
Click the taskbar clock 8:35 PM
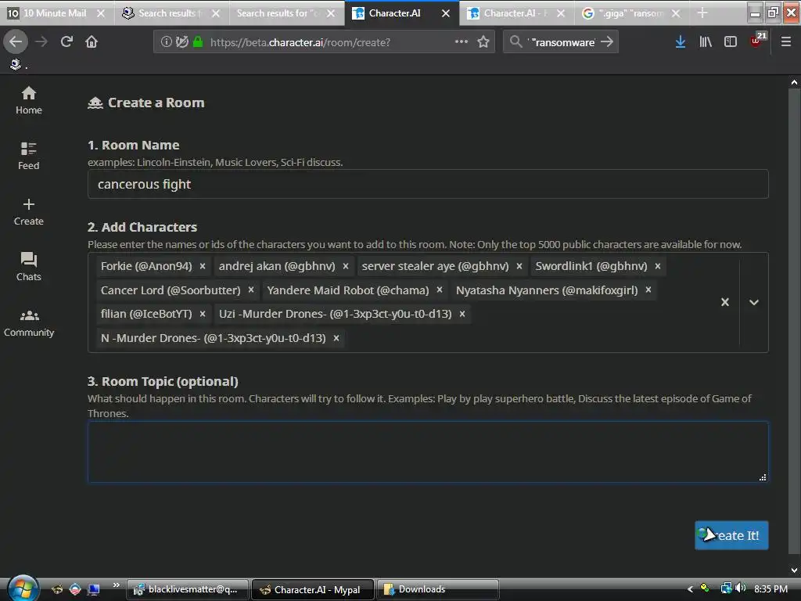click(770, 589)
